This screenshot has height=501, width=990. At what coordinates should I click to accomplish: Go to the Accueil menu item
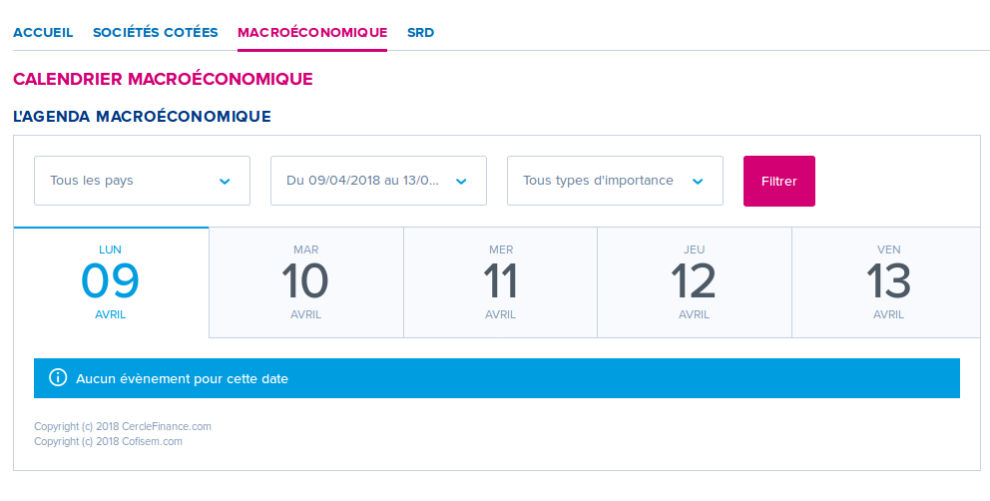tap(43, 32)
